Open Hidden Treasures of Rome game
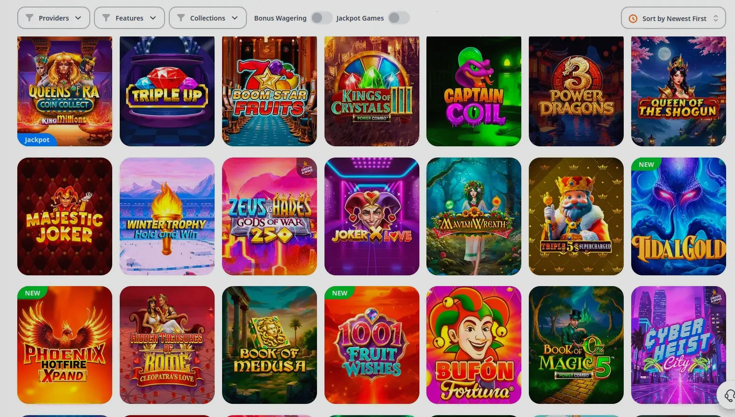 (x=167, y=345)
